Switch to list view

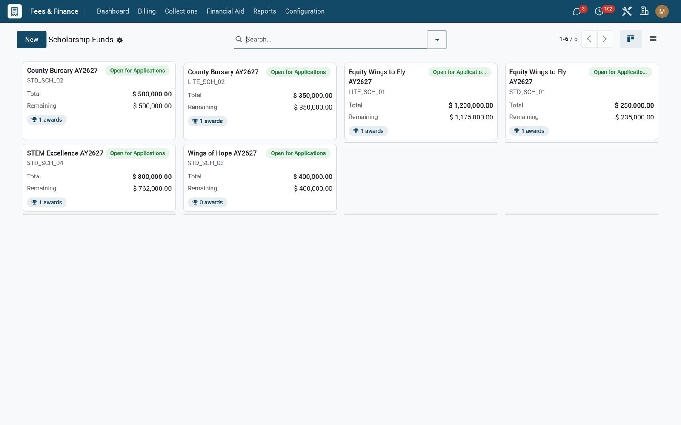click(653, 39)
